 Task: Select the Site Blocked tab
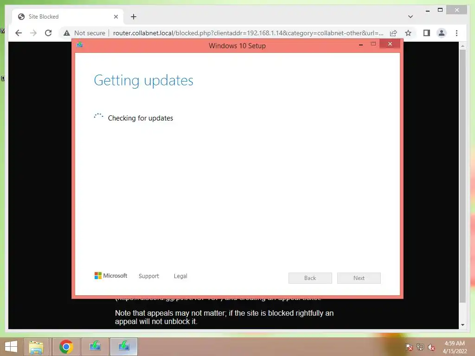pyautogui.click(x=68, y=17)
